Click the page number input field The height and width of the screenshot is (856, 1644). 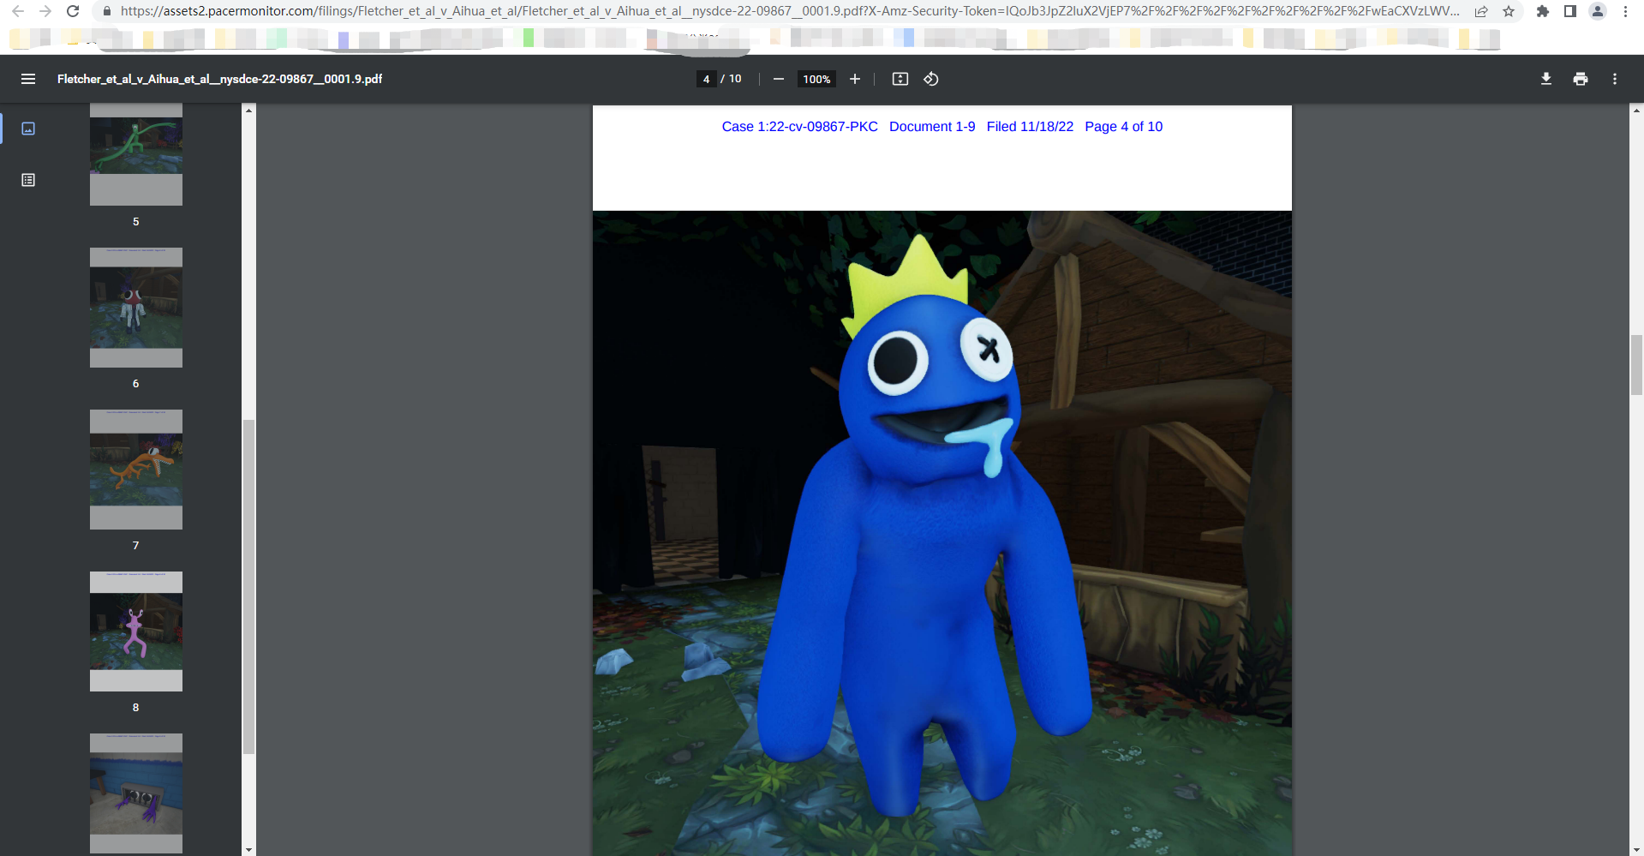(x=706, y=79)
